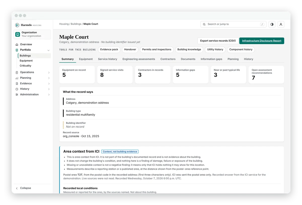Open the Infrastructure Disclosure Report
The image size is (302, 205).
pyautogui.click(x=261, y=41)
